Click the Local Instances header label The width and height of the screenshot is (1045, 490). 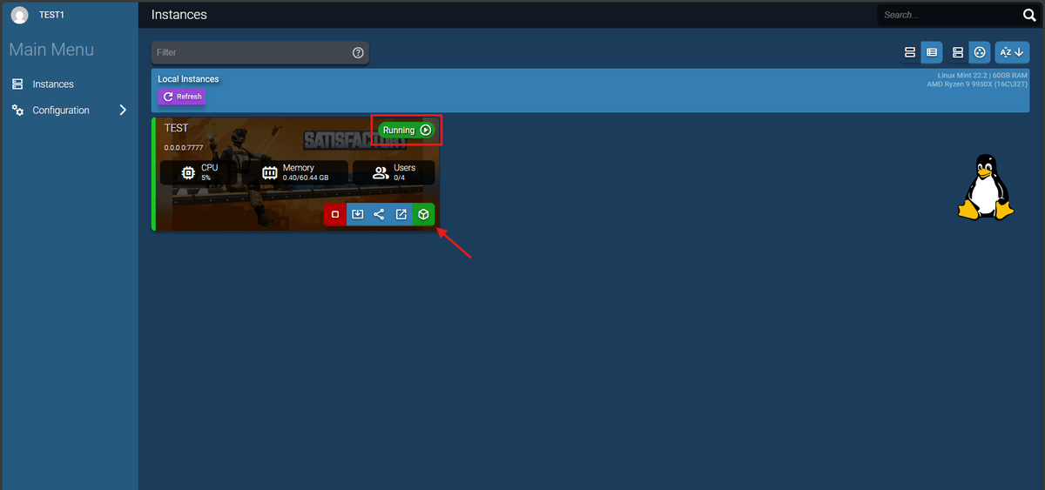(x=188, y=79)
